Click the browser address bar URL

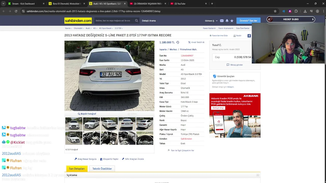[x=93, y=11]
